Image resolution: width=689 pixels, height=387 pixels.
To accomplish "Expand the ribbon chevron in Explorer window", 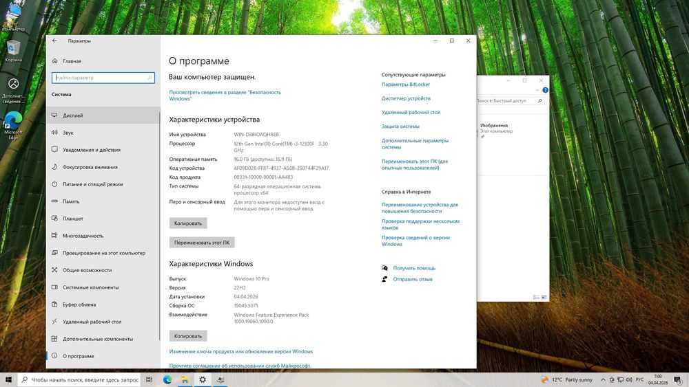I will tap(537, 90).
